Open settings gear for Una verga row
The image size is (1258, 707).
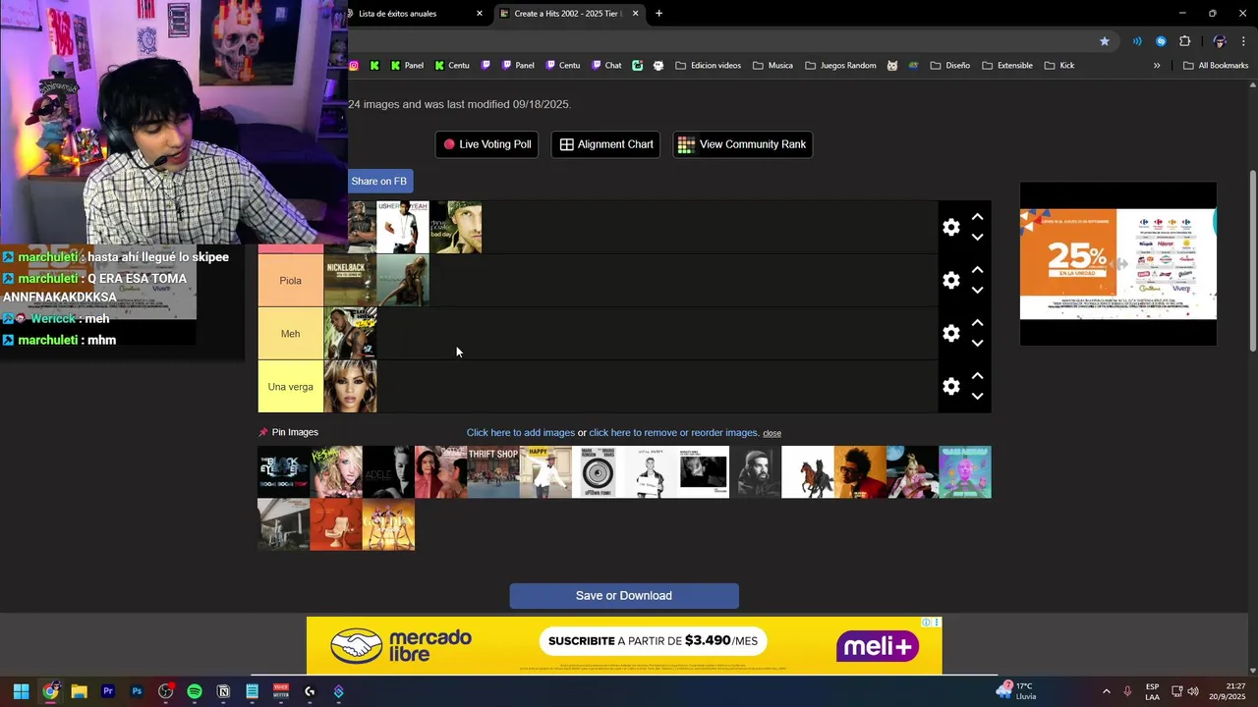tap(950, 387)
